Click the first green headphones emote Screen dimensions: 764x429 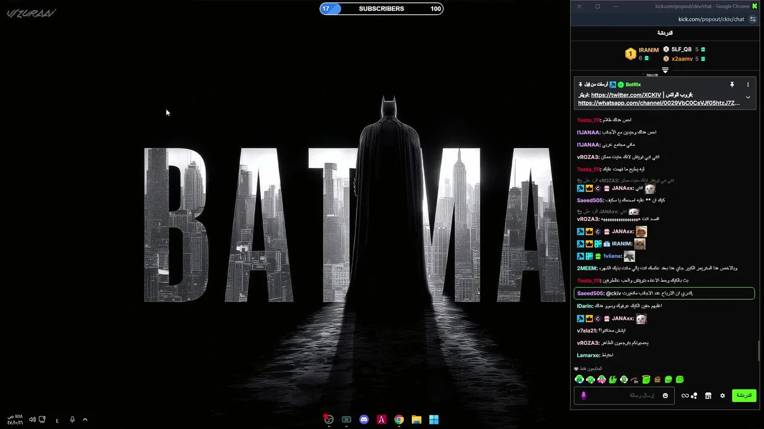(579, 380)
